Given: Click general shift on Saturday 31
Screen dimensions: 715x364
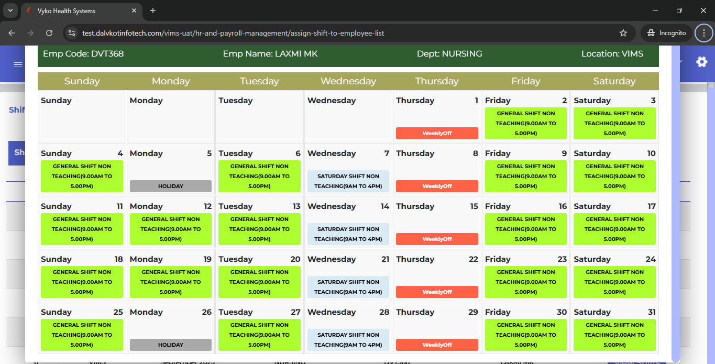Looking at the screenshot, I should click(614, 335).
